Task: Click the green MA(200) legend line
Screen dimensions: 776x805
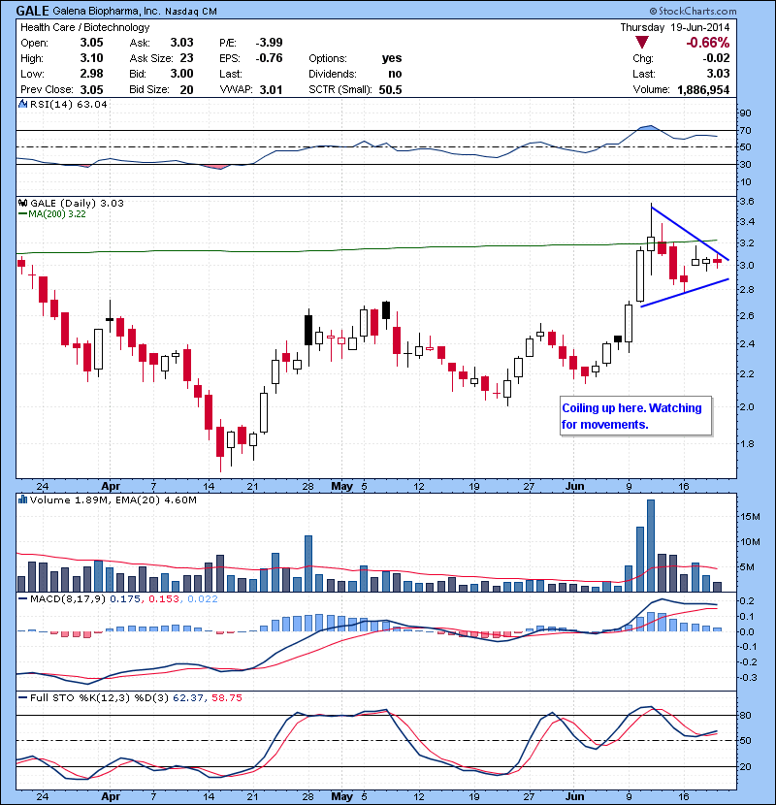Action: (22, 214)
